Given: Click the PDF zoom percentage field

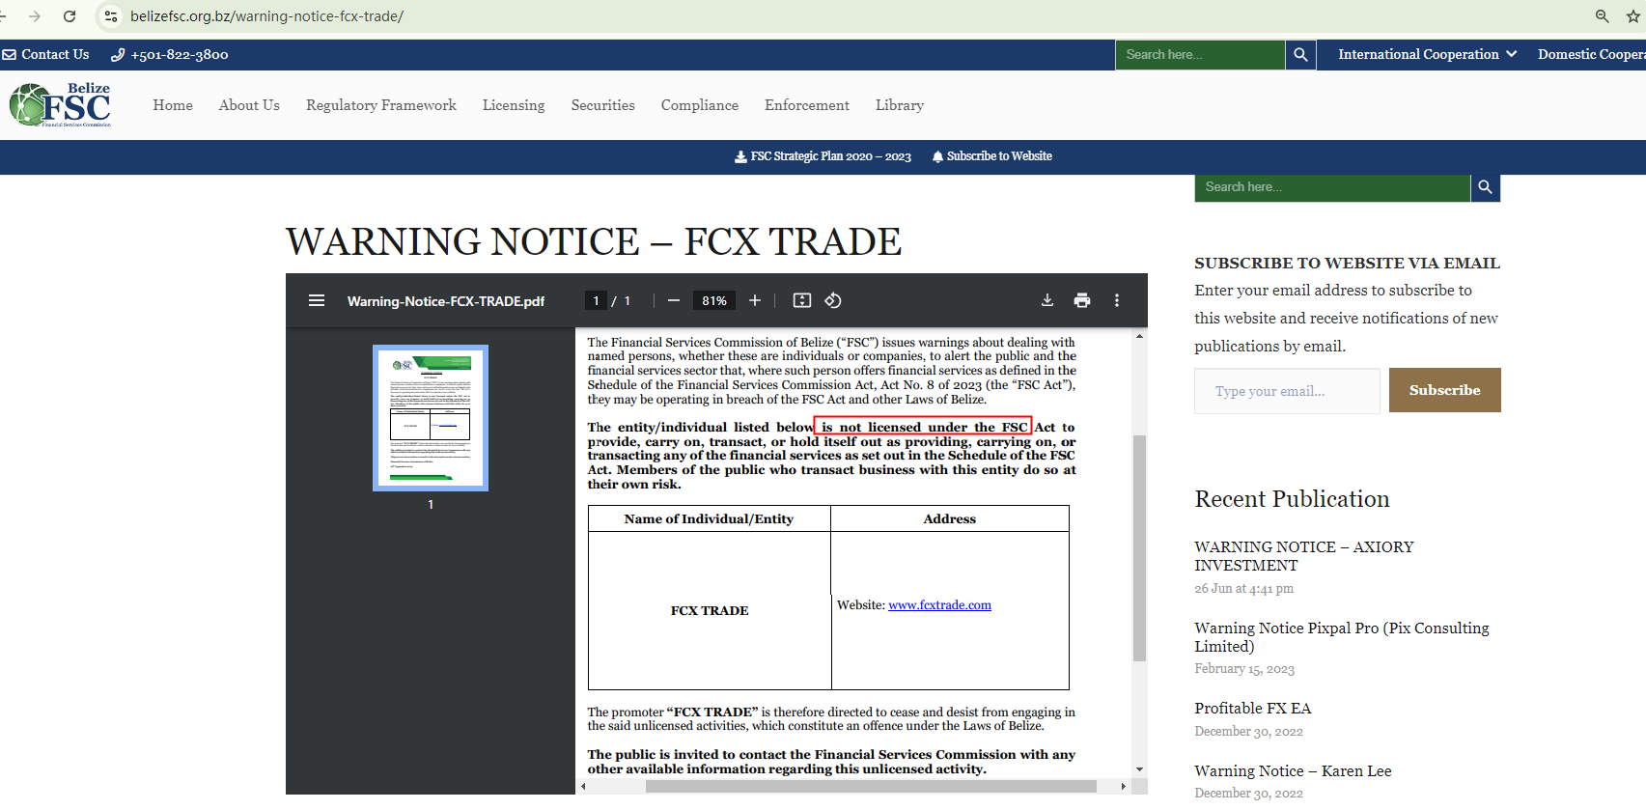Looking at the screenshot, I should coord(714,301).
